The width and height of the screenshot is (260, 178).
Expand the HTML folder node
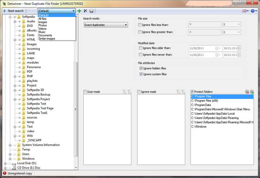[15, 40]
